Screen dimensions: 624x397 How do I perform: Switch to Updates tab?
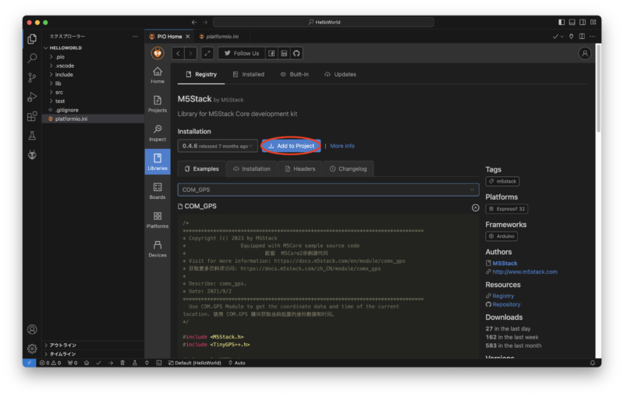pos(340,74)
